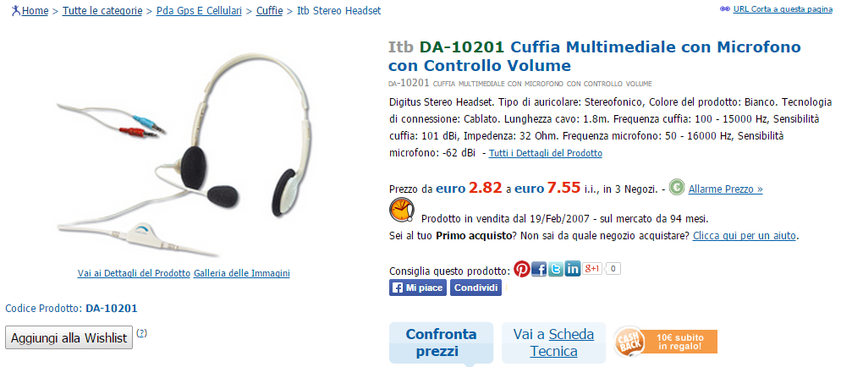Click the Condividi button
This screenshot has width=841, height=367.
[x=475, y=288]
